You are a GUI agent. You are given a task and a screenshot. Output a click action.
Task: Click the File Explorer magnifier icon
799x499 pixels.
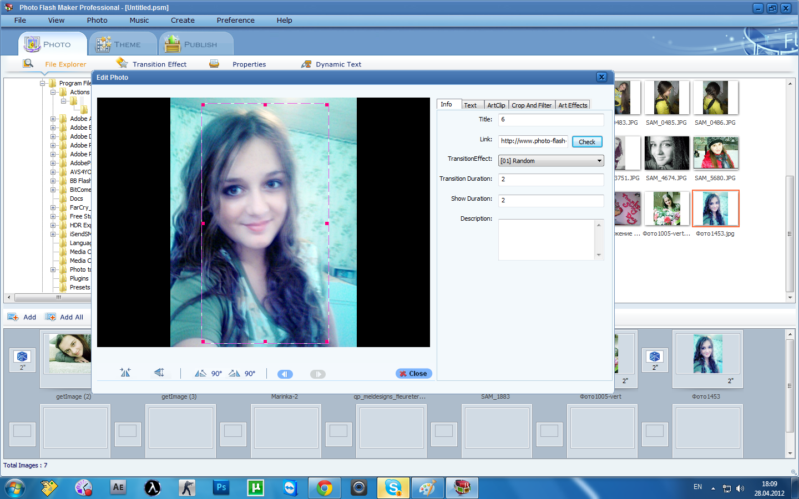point(28,64)
